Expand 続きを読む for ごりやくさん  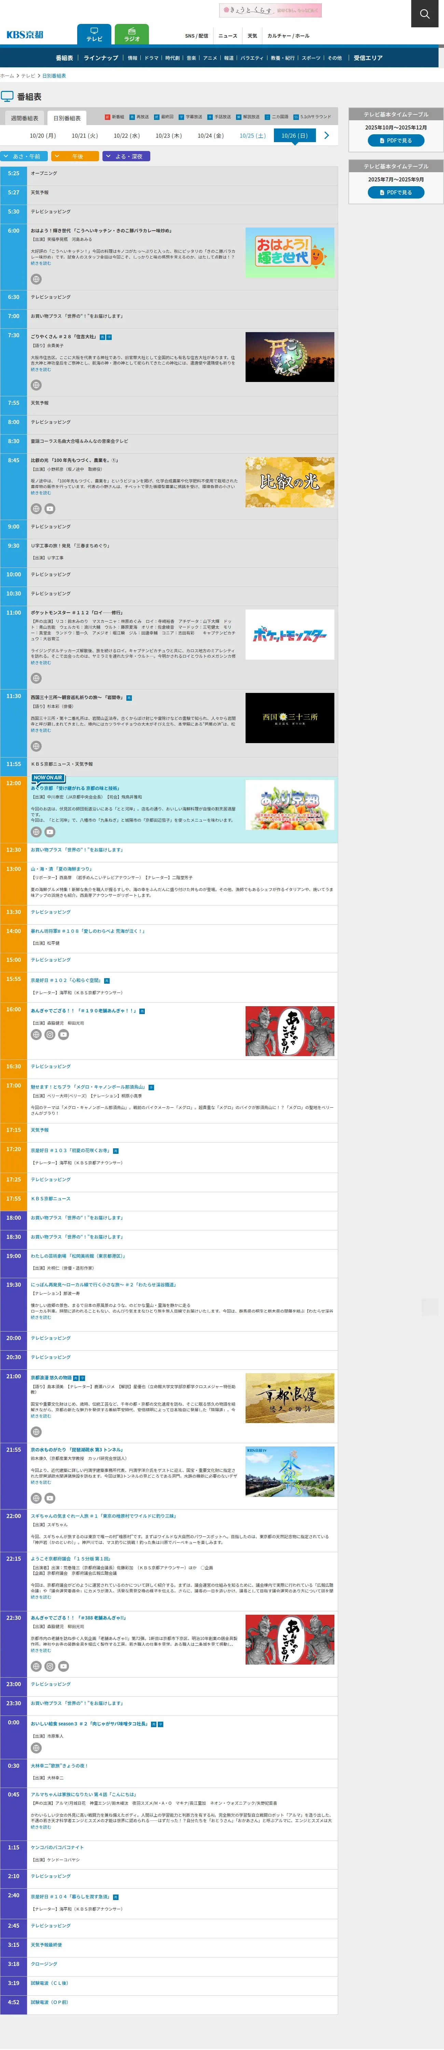click(41, 369)
